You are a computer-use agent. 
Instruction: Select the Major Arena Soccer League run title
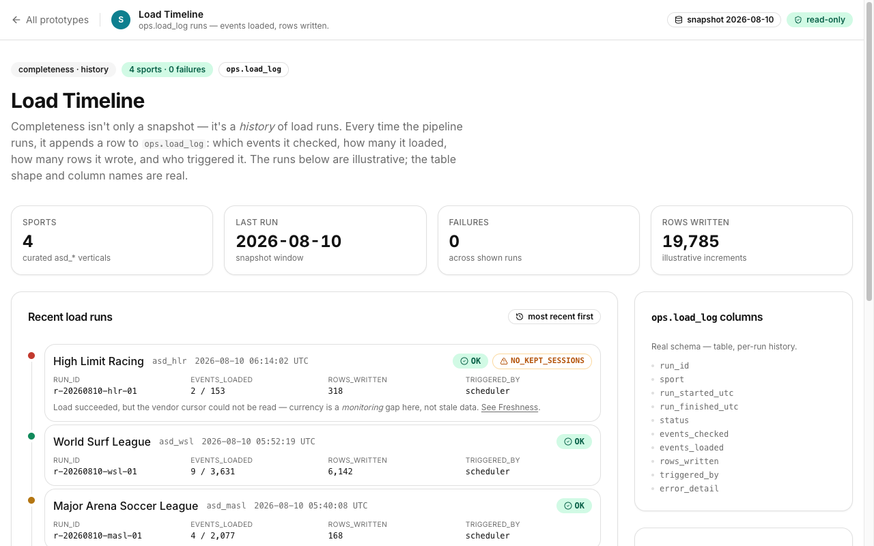pos(126,506)
